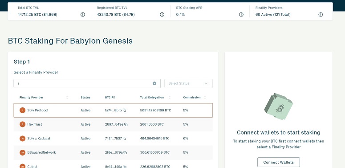Open info icon for Total BTC TVL
The image size is (345, 168).
pos(82,15)
